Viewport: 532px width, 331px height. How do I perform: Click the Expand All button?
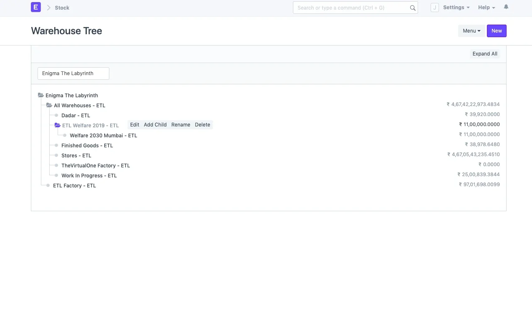(485, 54)
